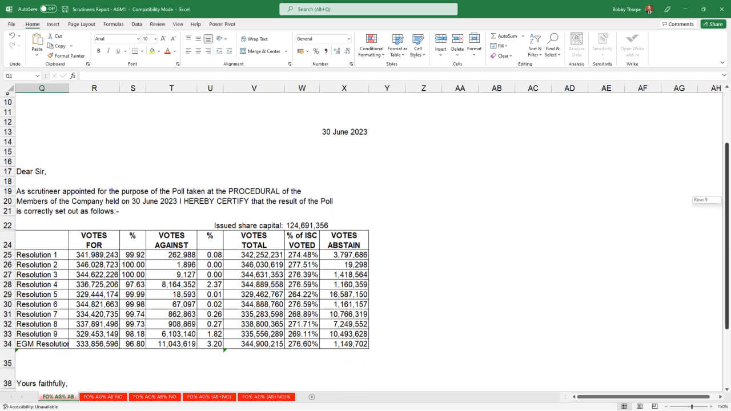
Task: Click the Excel save icon in title bar
Action: 65,9
